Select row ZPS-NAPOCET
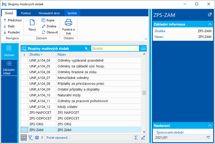Screen dimensions: 215x144 tap(81, 112)
